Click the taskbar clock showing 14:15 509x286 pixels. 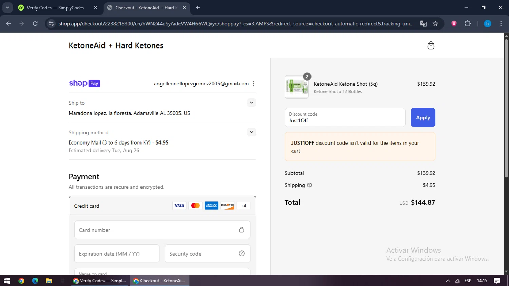[x=482, y=281]
